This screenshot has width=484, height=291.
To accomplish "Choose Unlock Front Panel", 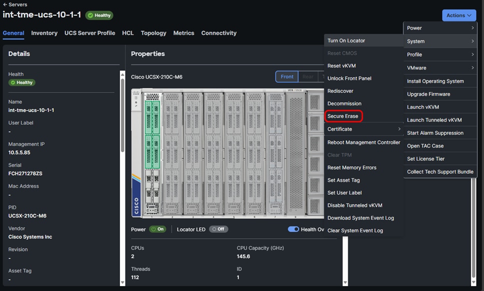I will click(363, 78).
